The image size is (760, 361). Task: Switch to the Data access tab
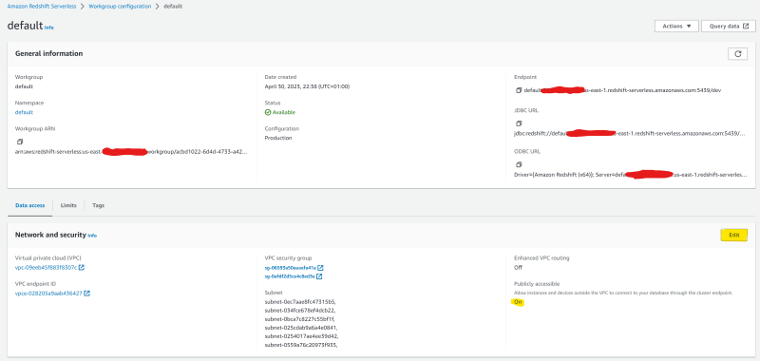(x=30, y=205)
